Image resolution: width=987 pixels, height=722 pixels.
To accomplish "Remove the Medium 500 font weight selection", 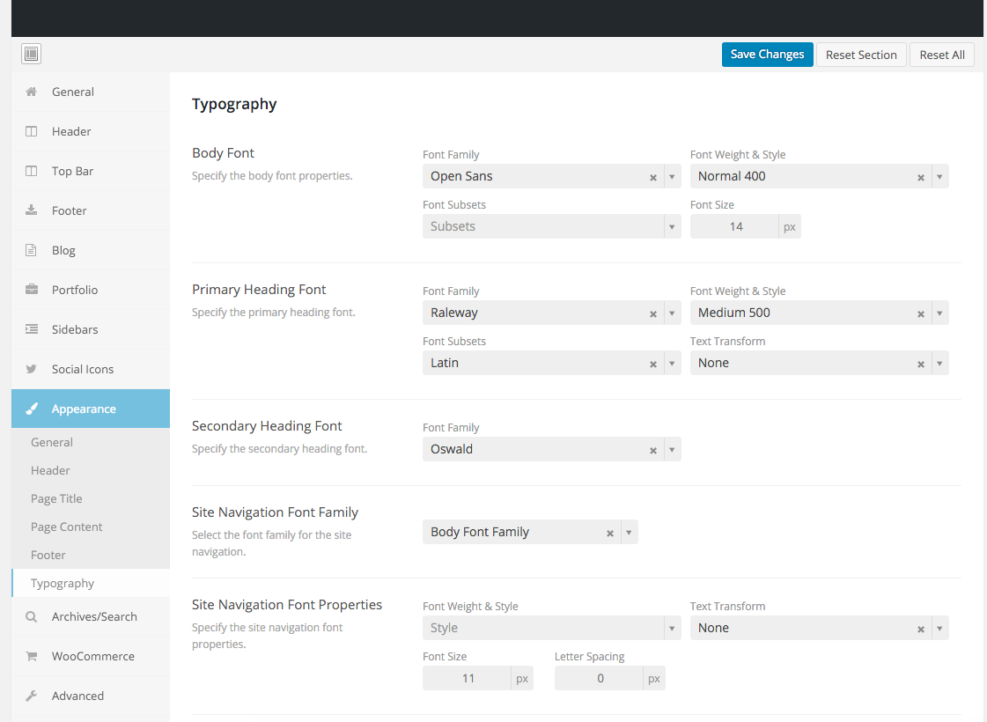I will point(921,313).
